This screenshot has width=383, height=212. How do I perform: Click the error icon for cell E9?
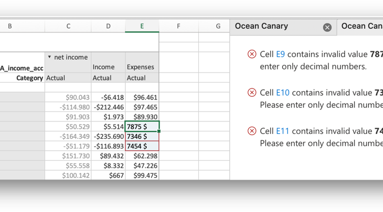(x=252, y=54)
